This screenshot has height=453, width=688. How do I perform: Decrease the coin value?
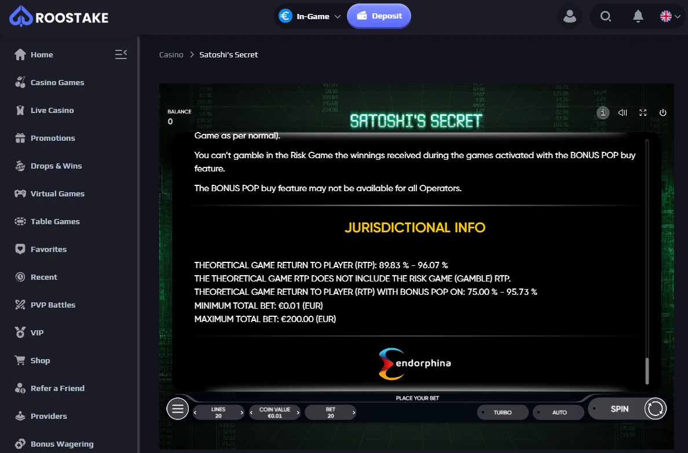point(251,412)
